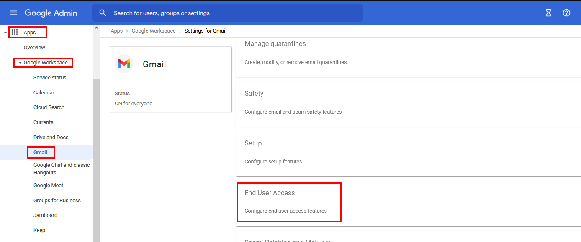Go to Google Workspace in the breadcrumb

tap(154, 31)
